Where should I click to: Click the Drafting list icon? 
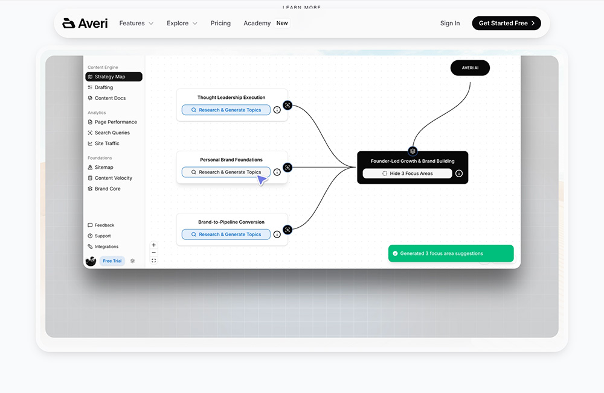90,87
